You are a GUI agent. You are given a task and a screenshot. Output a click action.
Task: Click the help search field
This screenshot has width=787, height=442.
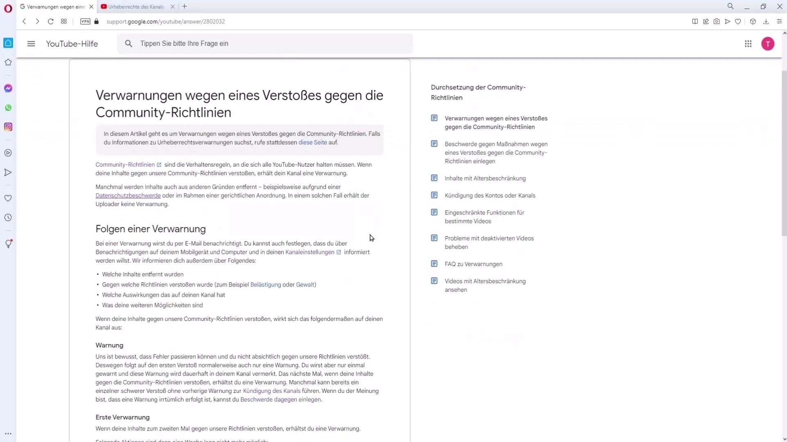tap(265, 43)
